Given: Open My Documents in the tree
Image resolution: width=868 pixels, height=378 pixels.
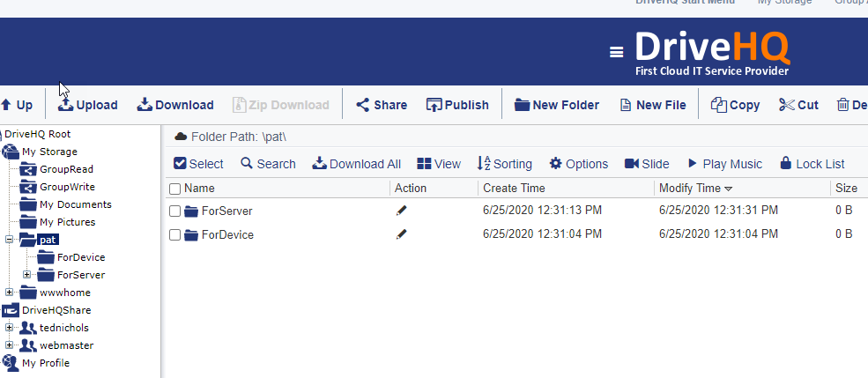Looking at the screenshot, I should (75, 204).
